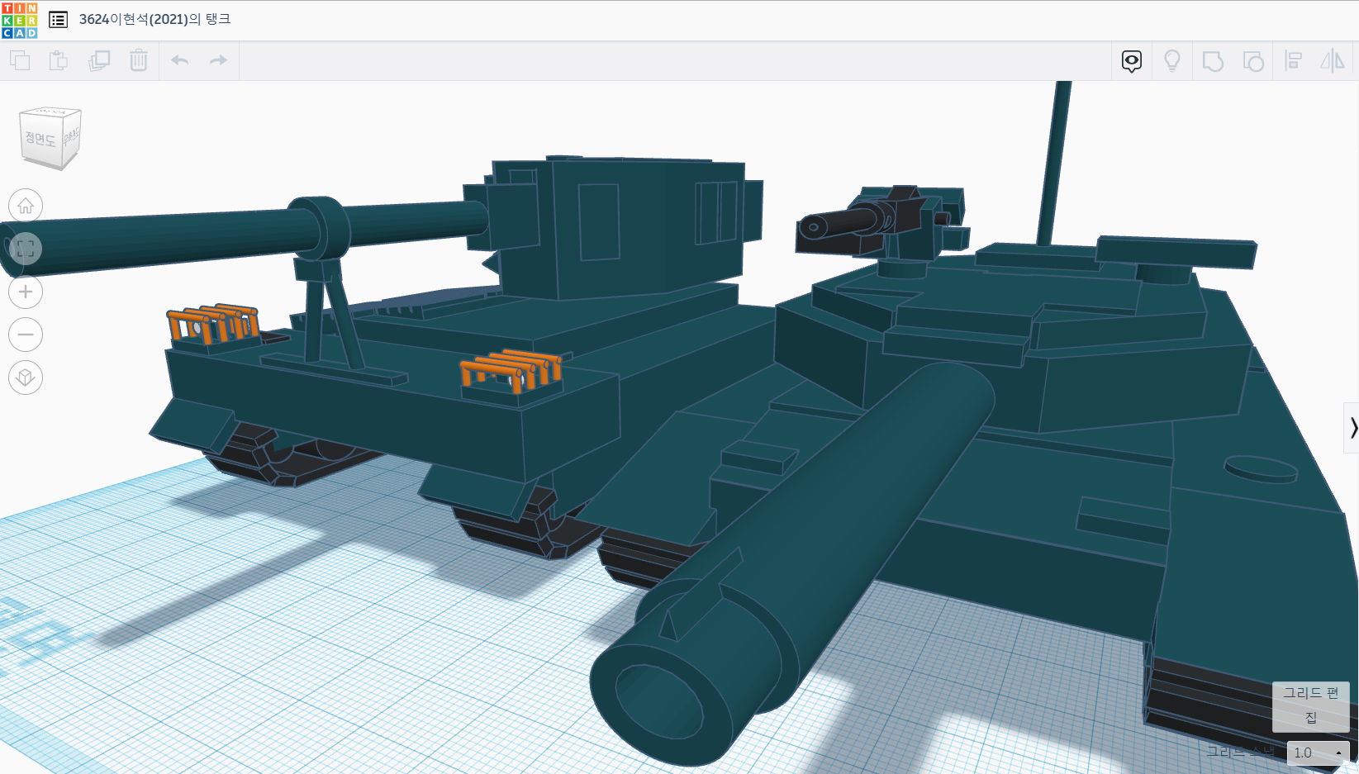The image size is (1359, 774).
Task: Click the 그리드 편집 button
Action: (x=1311, y=705)
